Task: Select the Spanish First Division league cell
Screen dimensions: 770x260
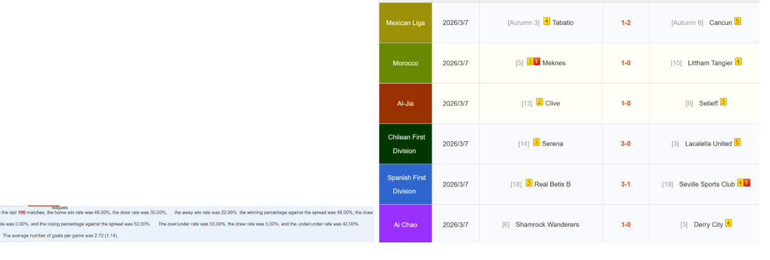Action: 405,184
